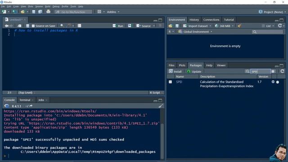Check the SPEI package checkbox to load it
Screen dimensions: 288x162
click(x=170, y=82)
